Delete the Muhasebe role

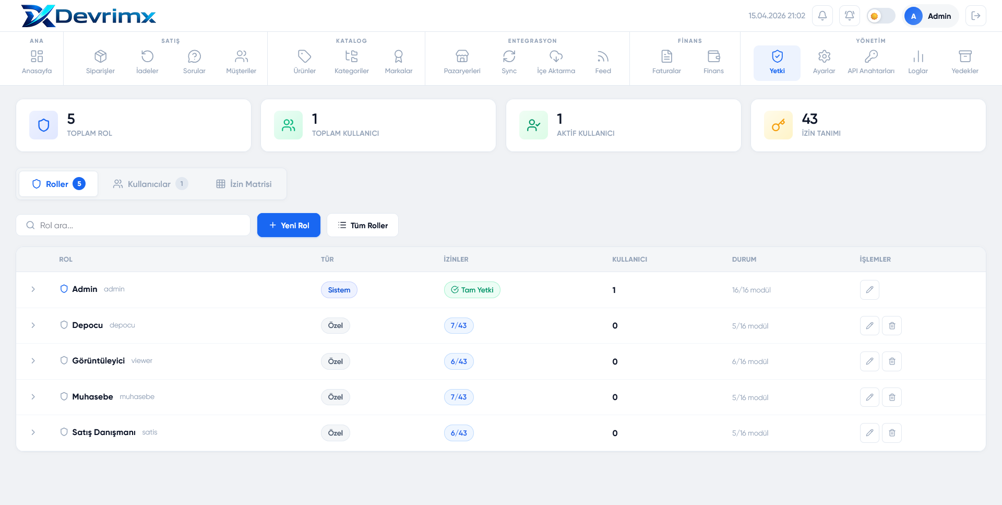tap(892, 397)
